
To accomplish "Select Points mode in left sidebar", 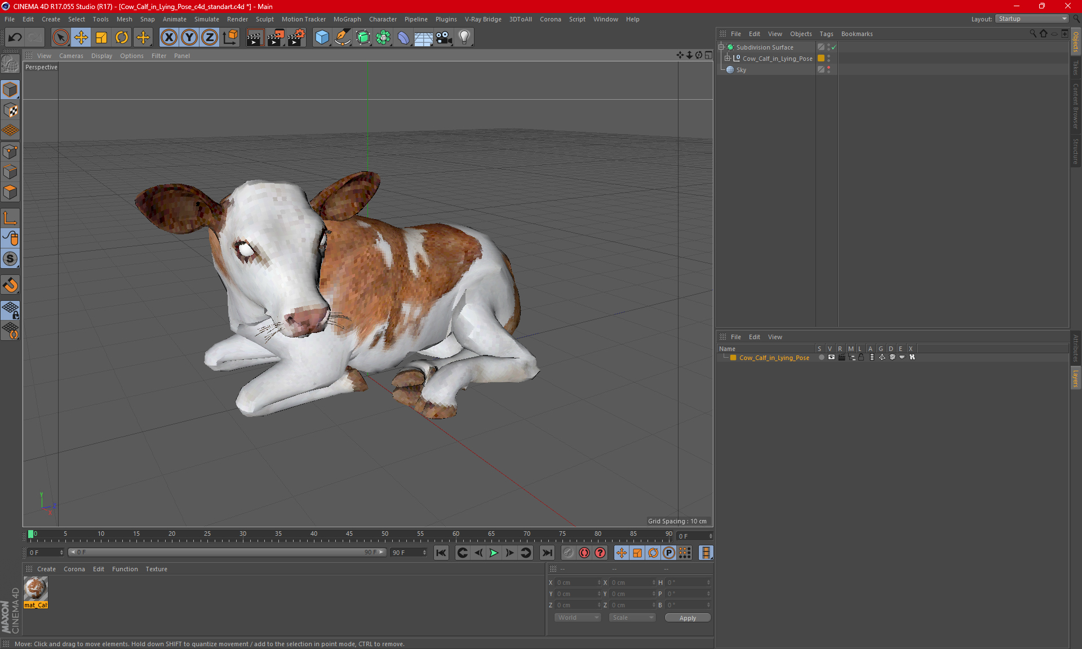I will (10, 152).
